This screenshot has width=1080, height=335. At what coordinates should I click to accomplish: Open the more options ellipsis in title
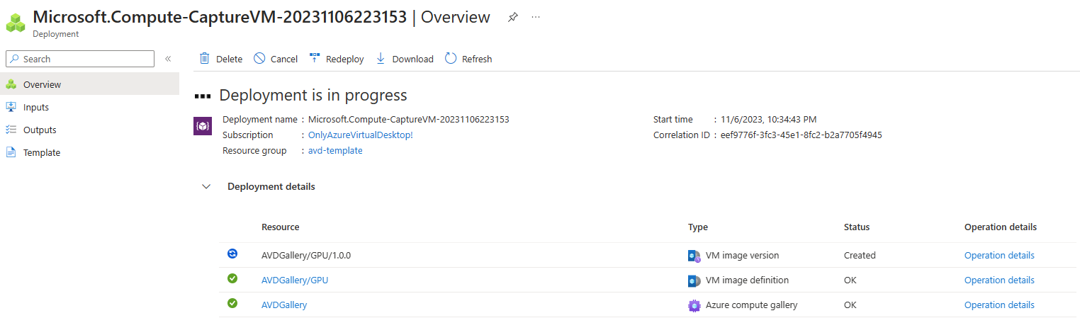click(x=536, y=17)
